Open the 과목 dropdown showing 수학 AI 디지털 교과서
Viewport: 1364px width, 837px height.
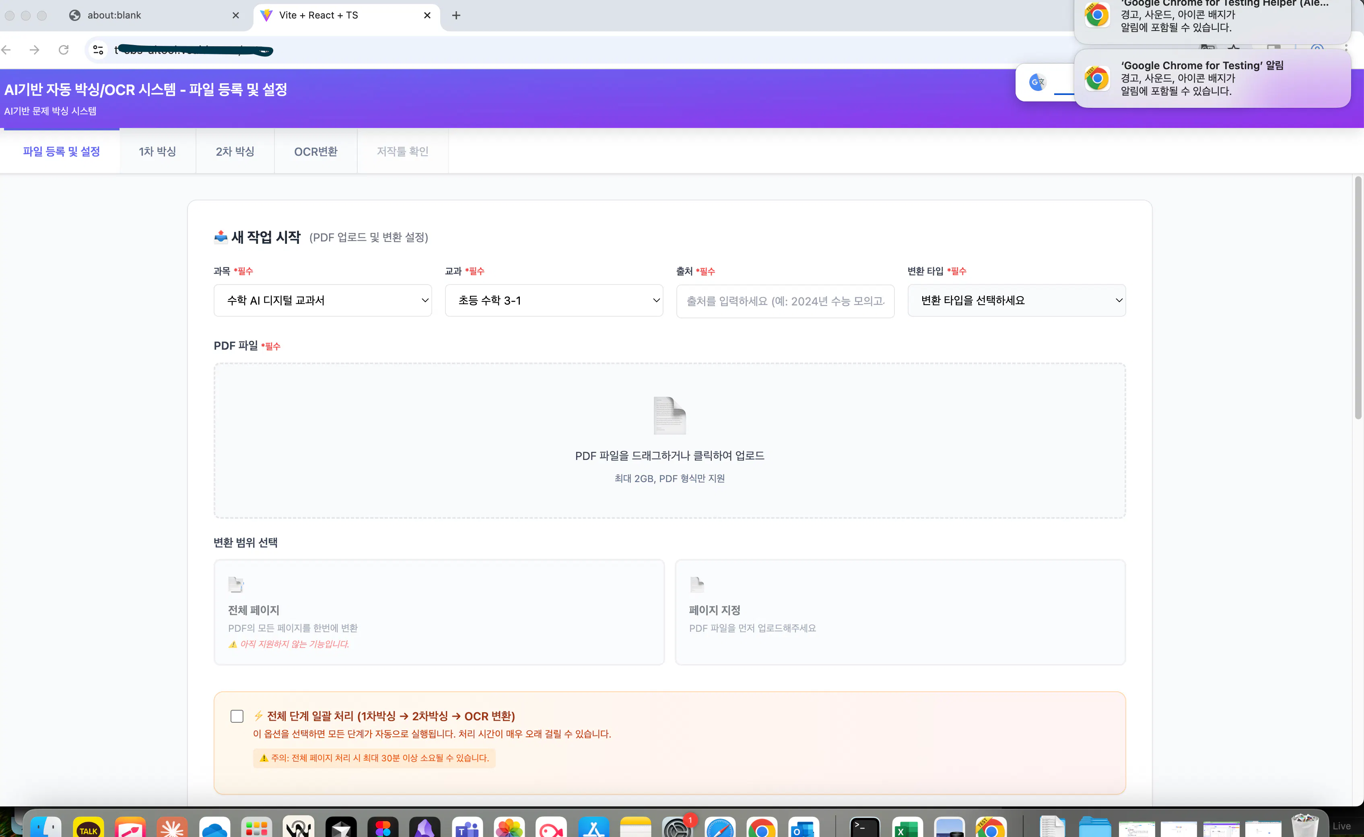pyautogui.click(x=323, y=300)
